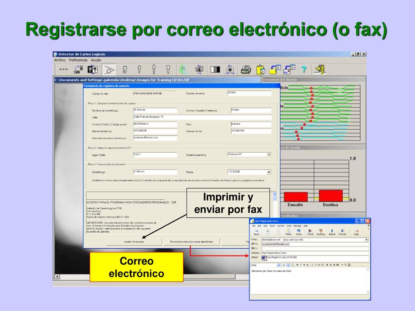Image resolution: width=415 pixels, height=311 pixels.
Task: Click the Lugar / Sala field
Action: point(155,155)
